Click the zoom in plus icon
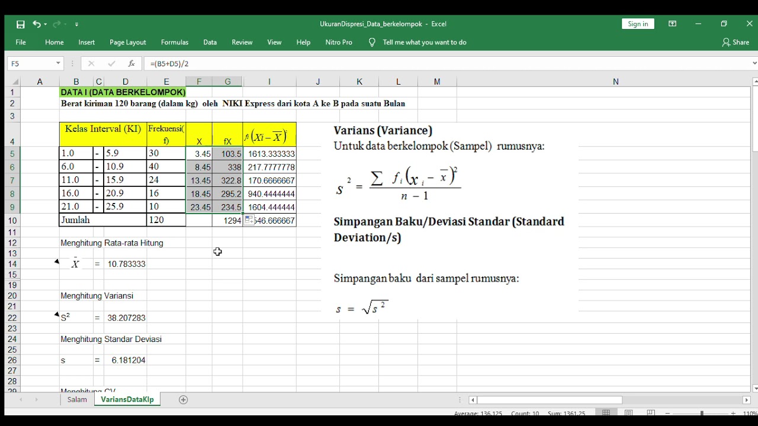The height and width of the screenshot is (426, 758). click(x=734, y=413)
